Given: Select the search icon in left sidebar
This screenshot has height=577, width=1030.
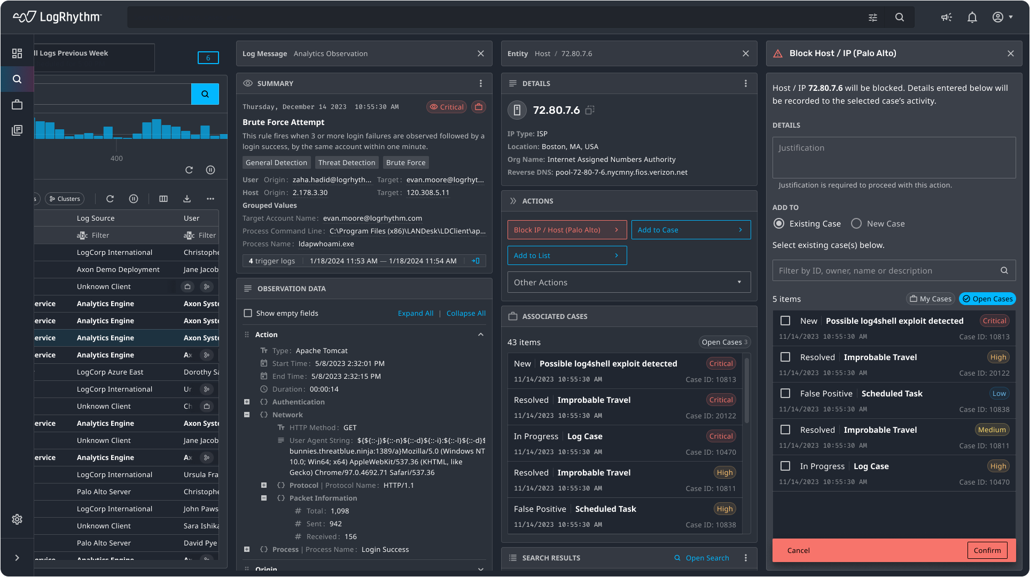Looking at the screenshot, I should coord(17,79).
